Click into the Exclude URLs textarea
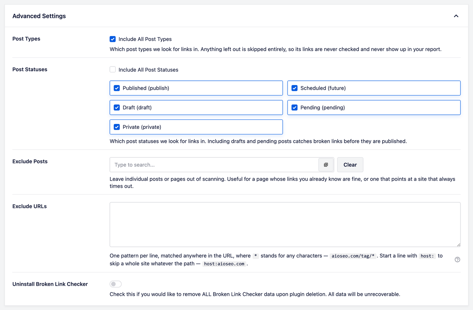This screenshot has height=310, width=473. pyautogui.click(x=285, y=225)
